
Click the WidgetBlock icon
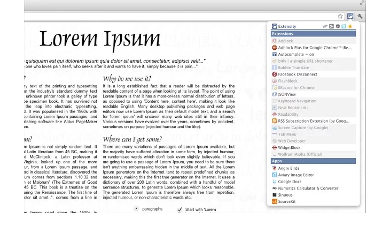pos(275,148)
